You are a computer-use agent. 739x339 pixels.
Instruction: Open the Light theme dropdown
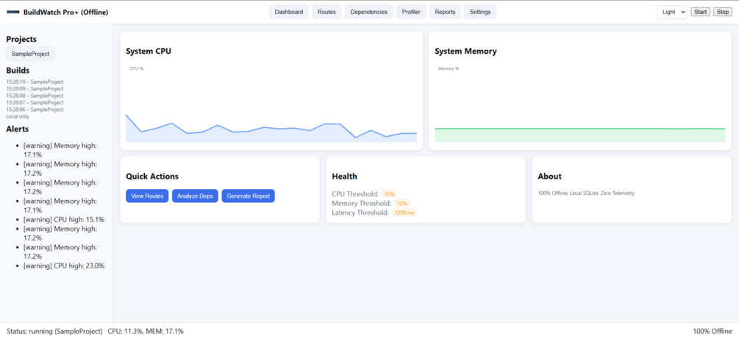click(x=672, y=12)
